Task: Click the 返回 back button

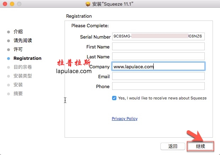Action: click(x=173, y=146)
